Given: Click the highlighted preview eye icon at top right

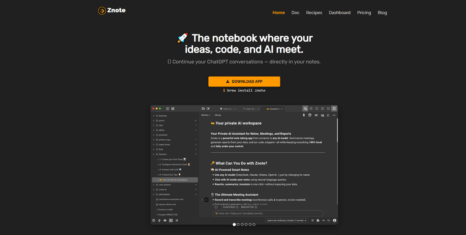Looking at the screenshot, I should pyautogui.click(x=305, y=109).
